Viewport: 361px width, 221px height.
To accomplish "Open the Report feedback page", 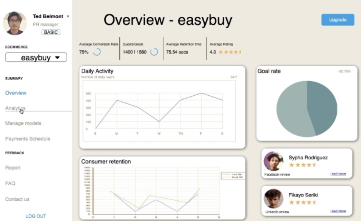I will 13,168.
